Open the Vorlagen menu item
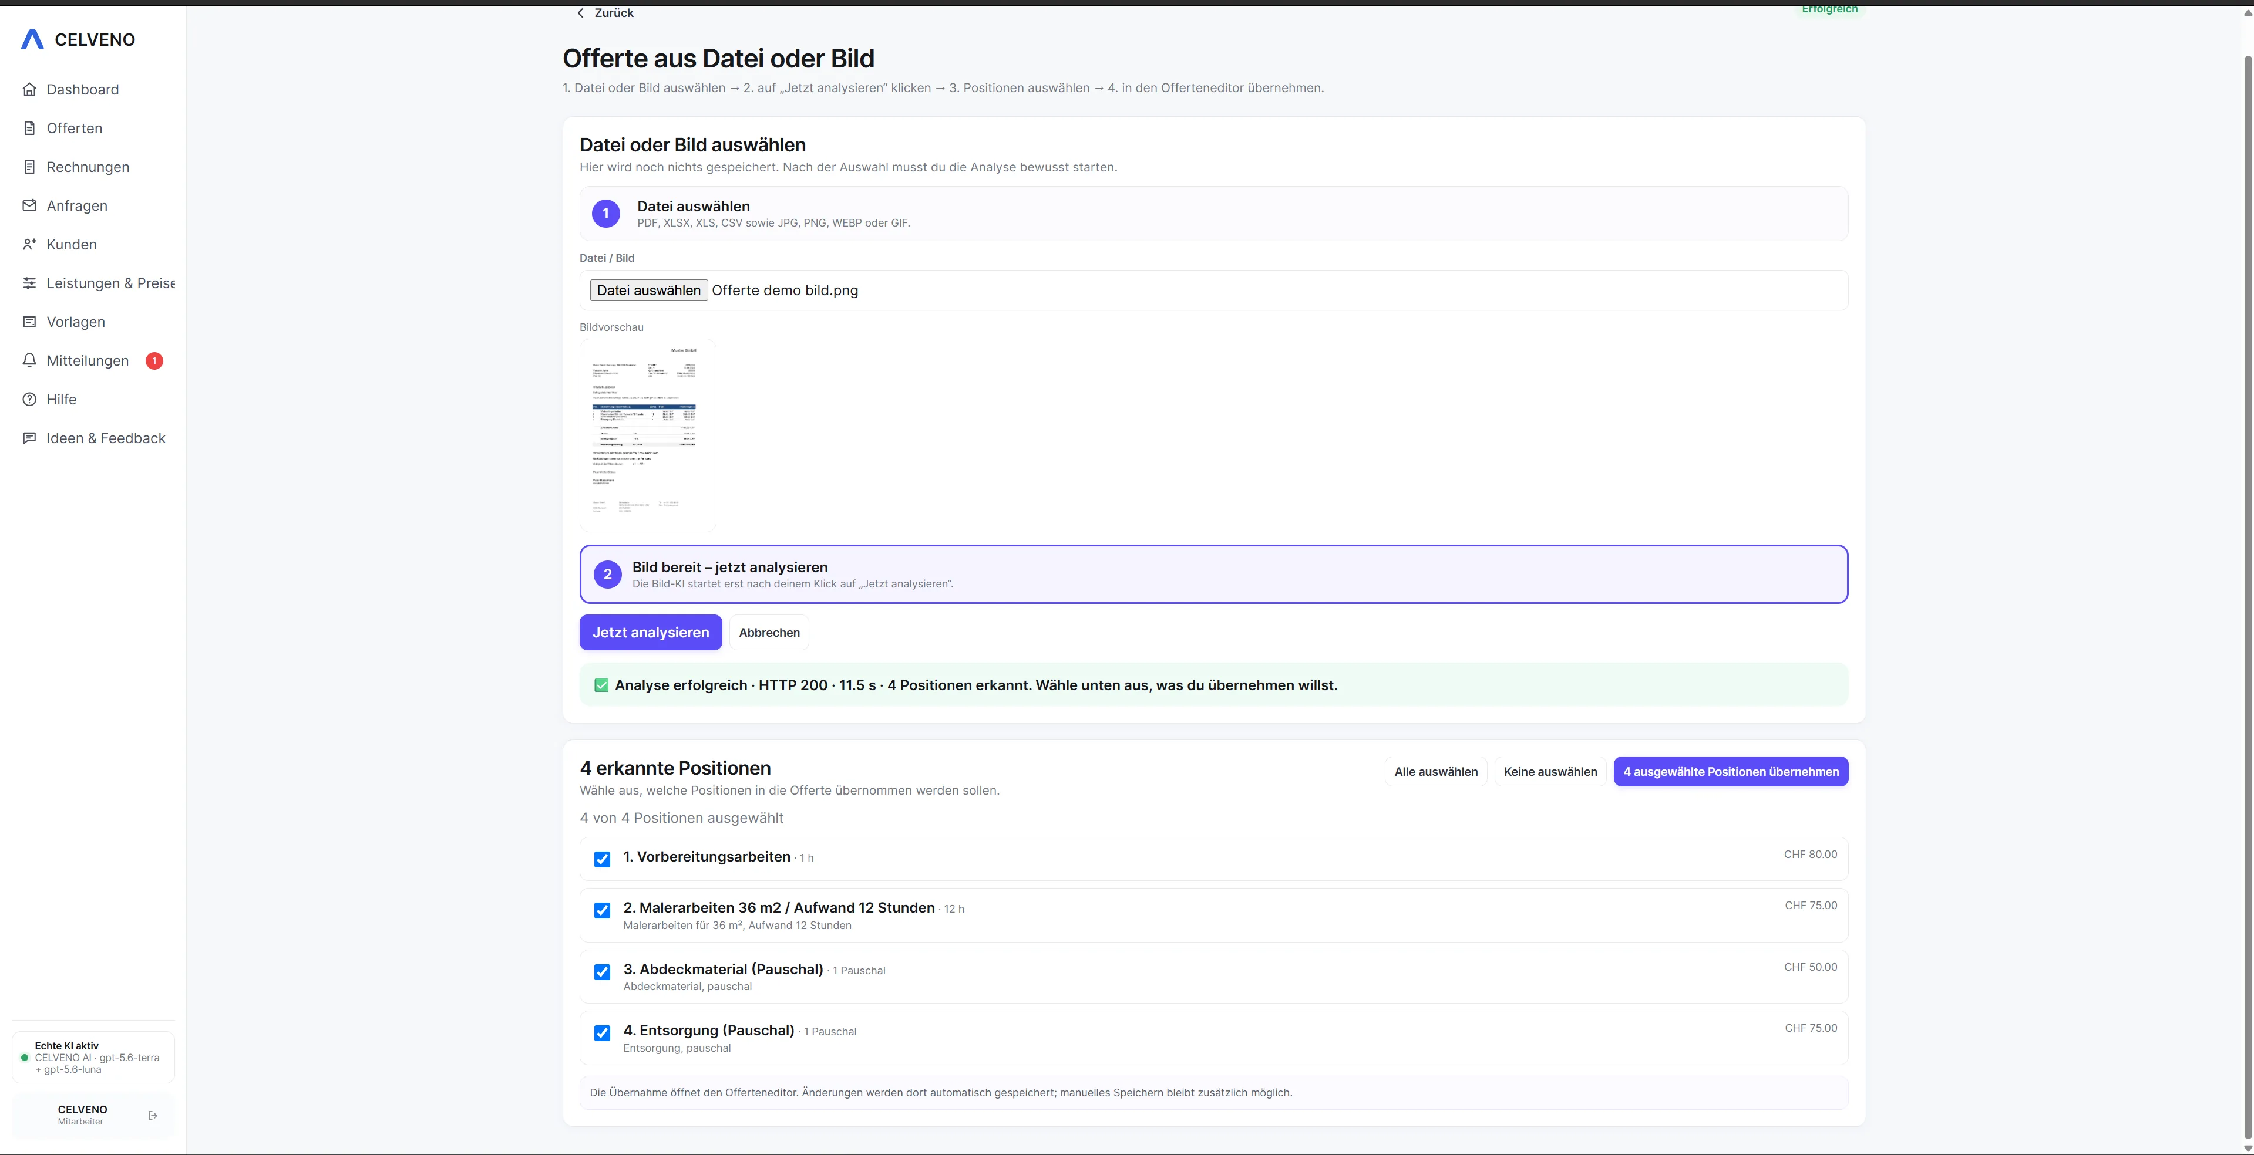 click(x=75, y=322)
